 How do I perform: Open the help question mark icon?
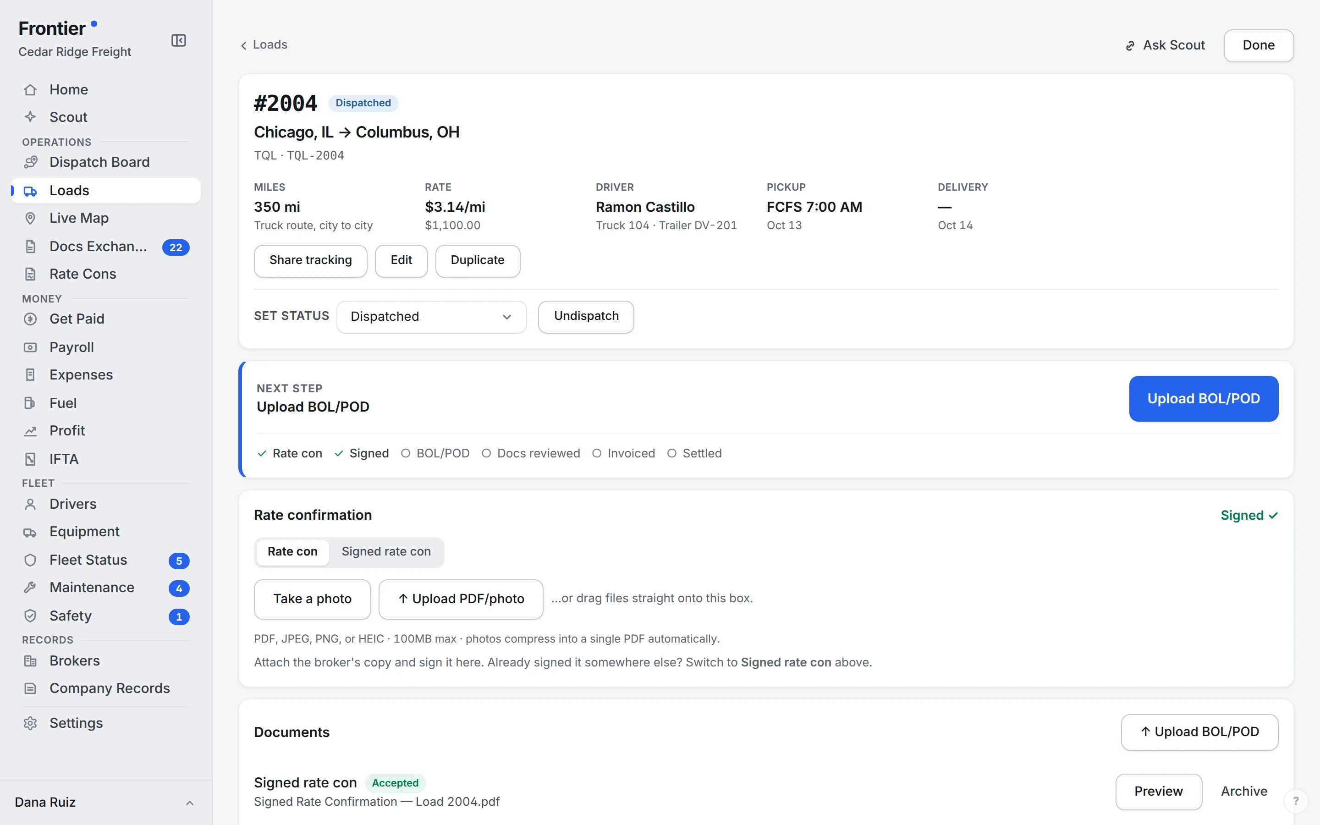[x=1296, y=801]
